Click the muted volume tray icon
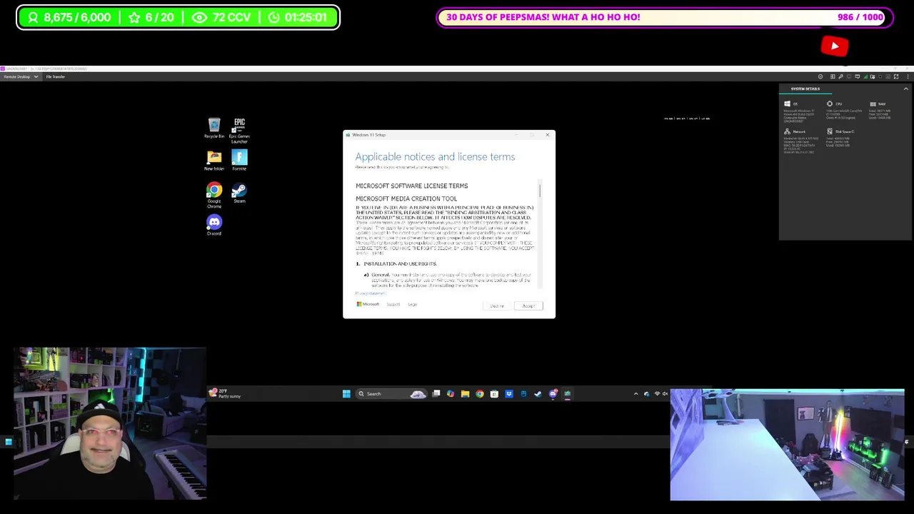 point(666,394)
